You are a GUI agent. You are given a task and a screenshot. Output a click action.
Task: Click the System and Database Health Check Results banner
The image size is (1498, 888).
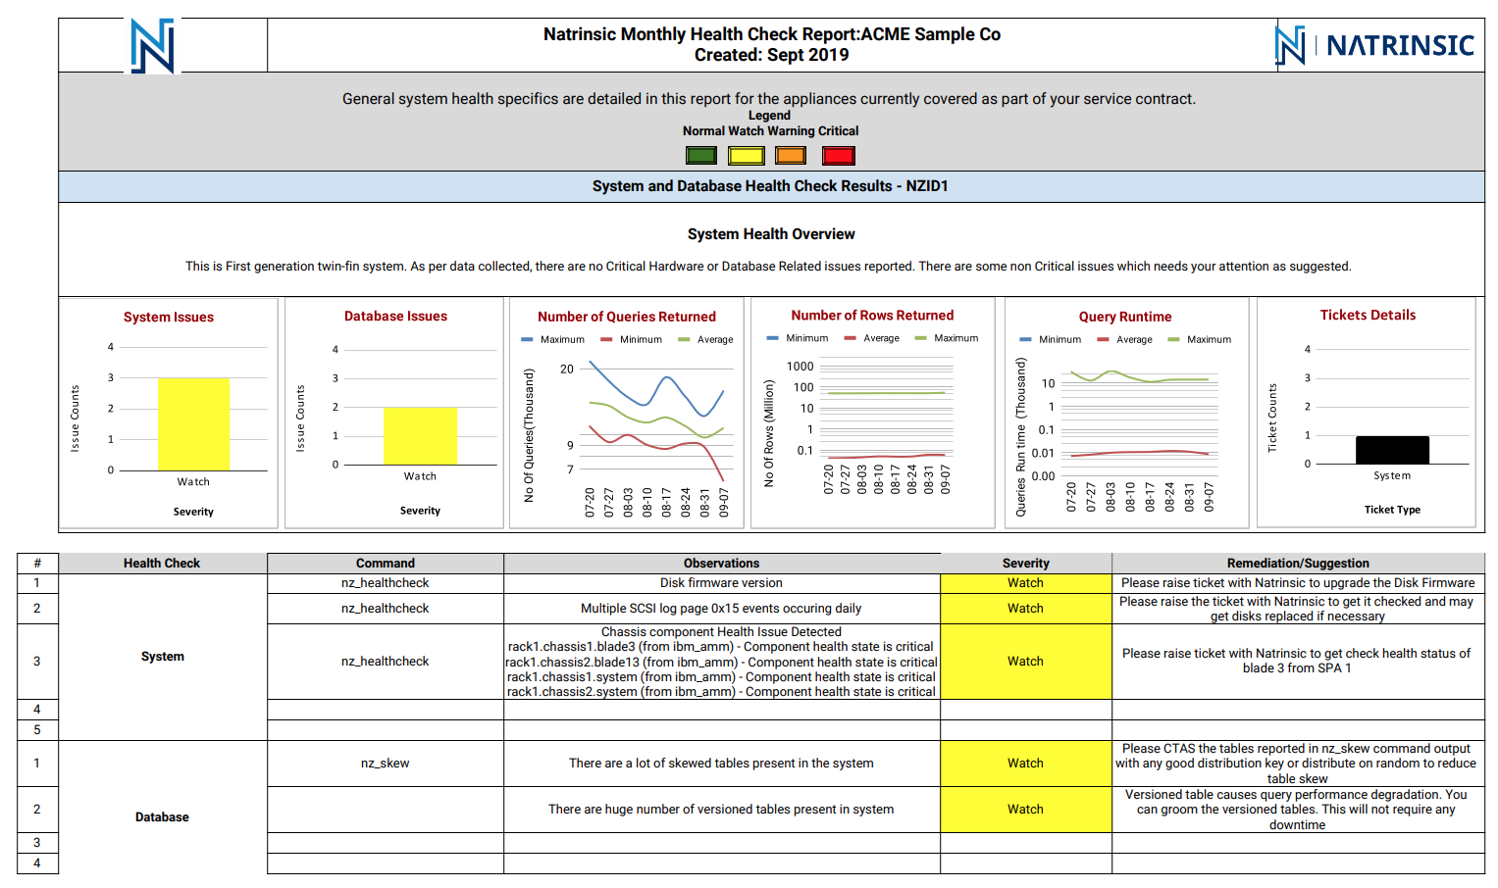pyautogui.click(x=771, y=186)
